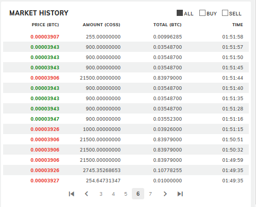
Task: Click the TIME column header
Action: pos(237,25)
